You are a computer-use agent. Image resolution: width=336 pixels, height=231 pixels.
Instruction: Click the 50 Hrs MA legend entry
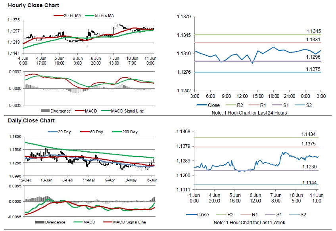click(104, 15)
